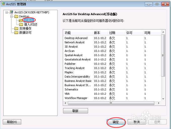Screen dimensions: 171x129
Task: Click the 支持操作 folder icon
Action: point(16,28)
